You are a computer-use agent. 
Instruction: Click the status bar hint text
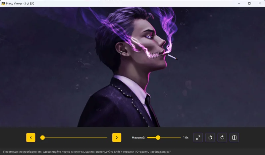point(87,152)
